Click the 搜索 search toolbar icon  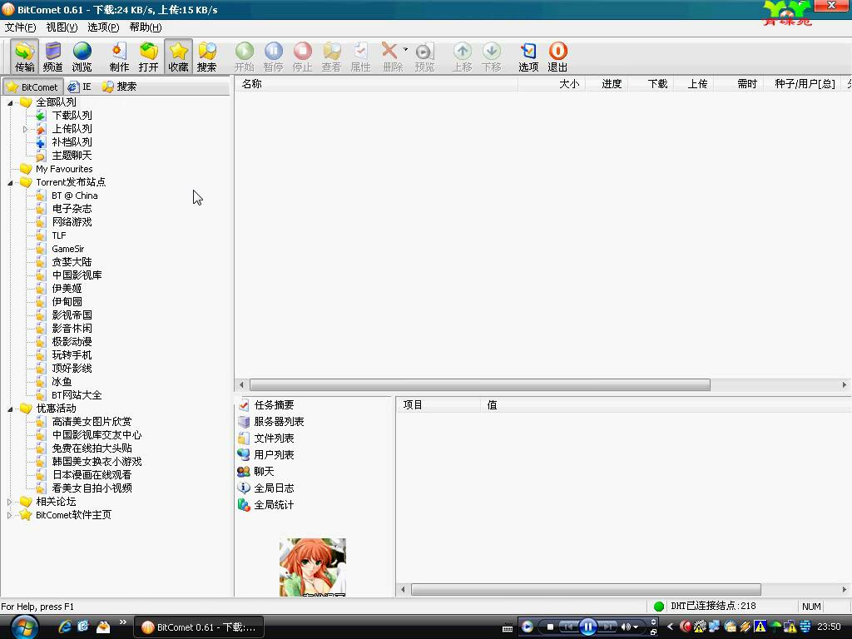[207, 57]
